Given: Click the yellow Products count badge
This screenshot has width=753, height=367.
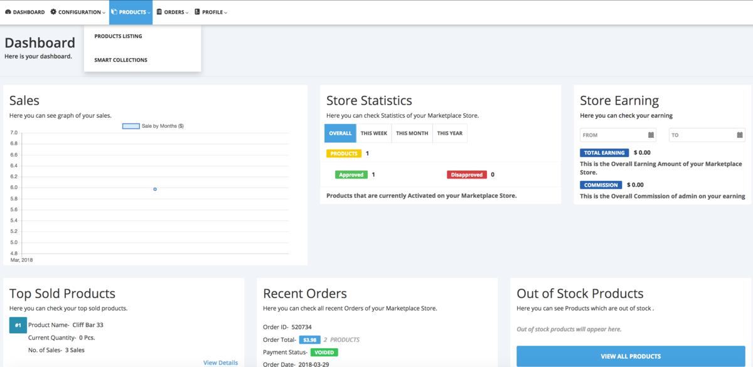Looking at the screenshot, I should (344, 153).
